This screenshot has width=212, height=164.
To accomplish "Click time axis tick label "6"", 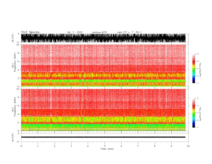I will (121, 146).
